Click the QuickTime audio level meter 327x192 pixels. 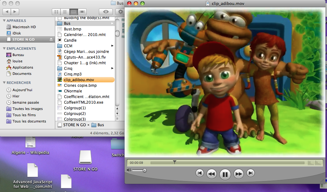click(x=314, y=163)
